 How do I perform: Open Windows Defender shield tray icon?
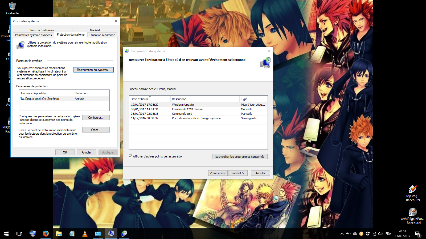368,234
